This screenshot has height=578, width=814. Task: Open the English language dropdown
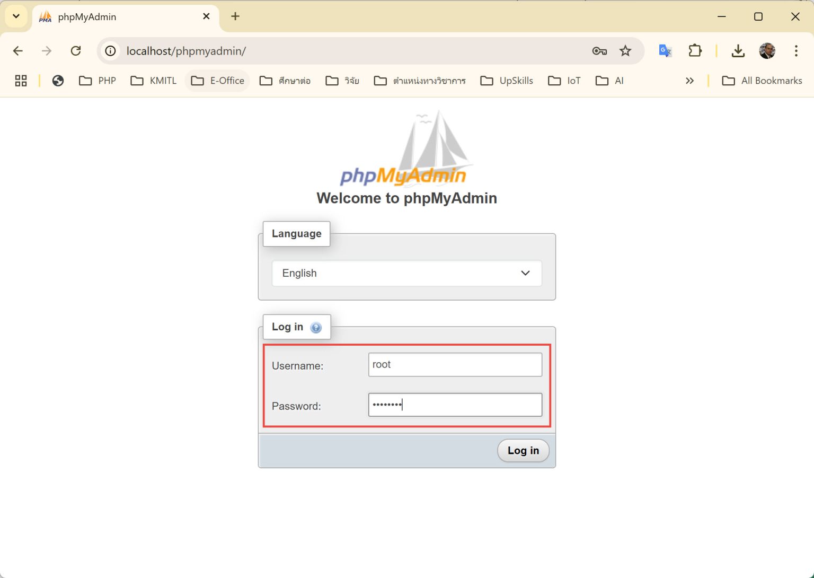coord(406,273)
